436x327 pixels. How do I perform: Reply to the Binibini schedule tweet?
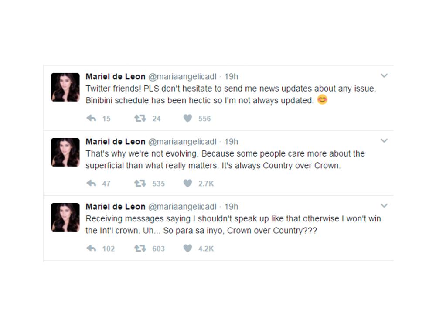point(92,118)
